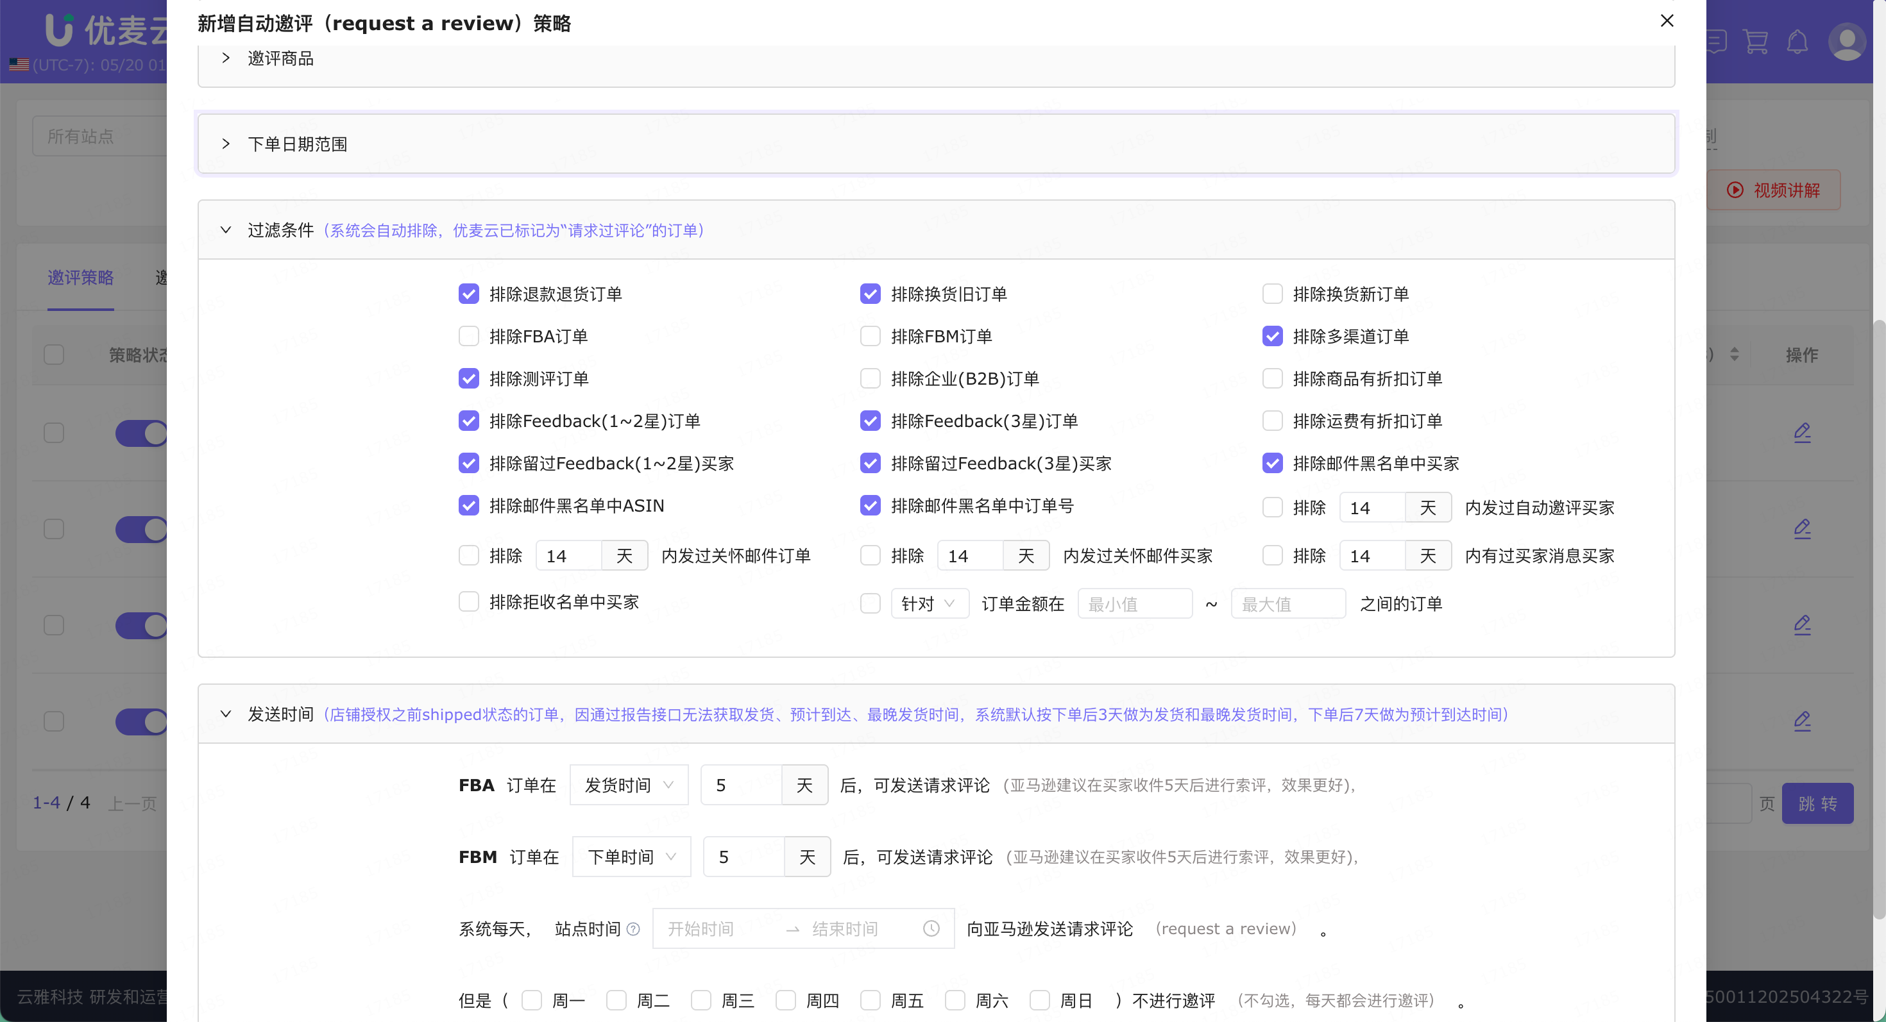Close the new review strategy dialog
The width and height of the screenshot is (1886, 1022).
[x=1667, y=21]
